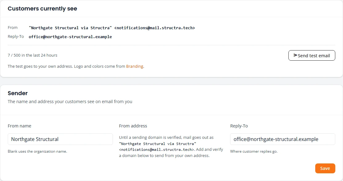Click the Sender section heading

click(18, 93)
